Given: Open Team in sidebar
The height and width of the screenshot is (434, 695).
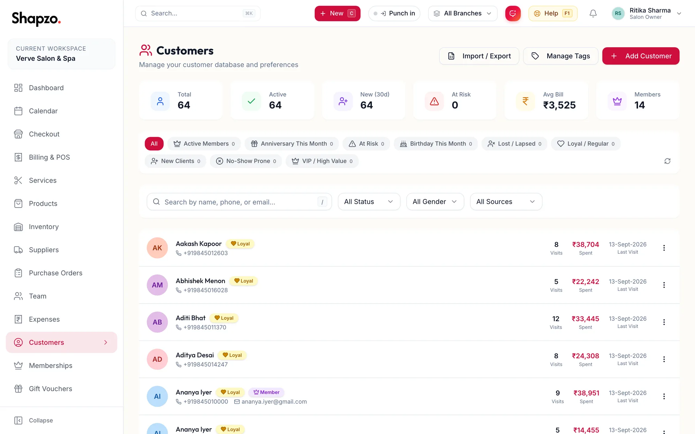Looking at the screenshot, I should coord(62,296).
